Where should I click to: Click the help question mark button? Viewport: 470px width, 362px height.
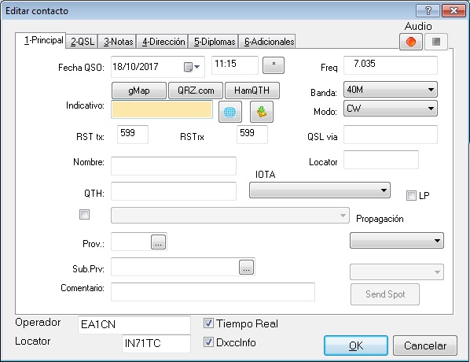pyautogui.click(x=428, y=11)
